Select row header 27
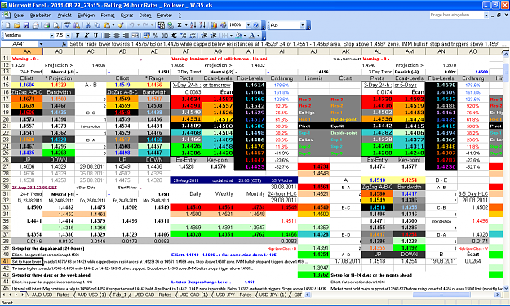Screen dimensions: 510x306 (6, 166)
